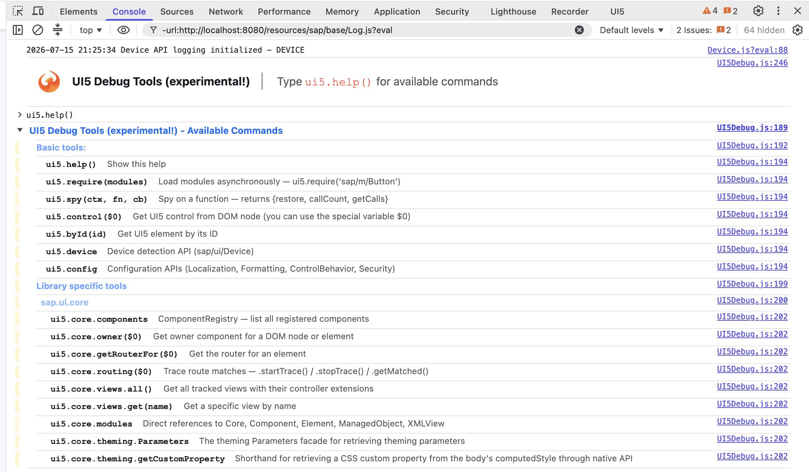Switch to the Network tab
Screen dimensions: 809x472
coord(226,11)
